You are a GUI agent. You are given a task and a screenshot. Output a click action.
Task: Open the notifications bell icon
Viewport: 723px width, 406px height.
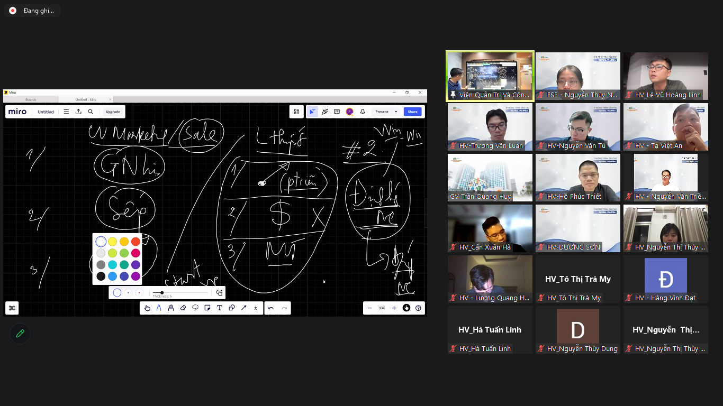pos(363,112)
